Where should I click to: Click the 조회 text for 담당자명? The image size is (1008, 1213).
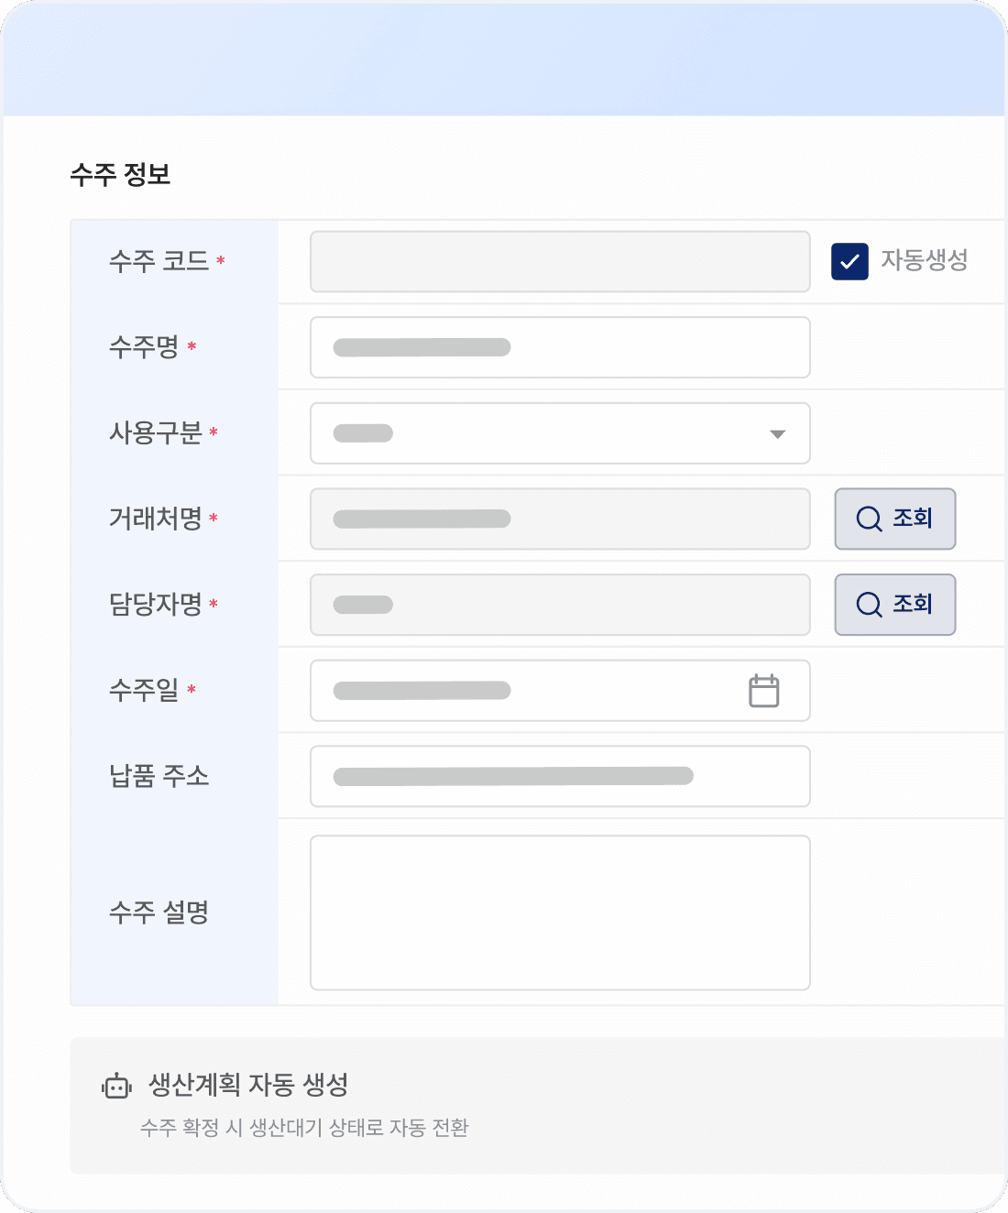(913, 604)
